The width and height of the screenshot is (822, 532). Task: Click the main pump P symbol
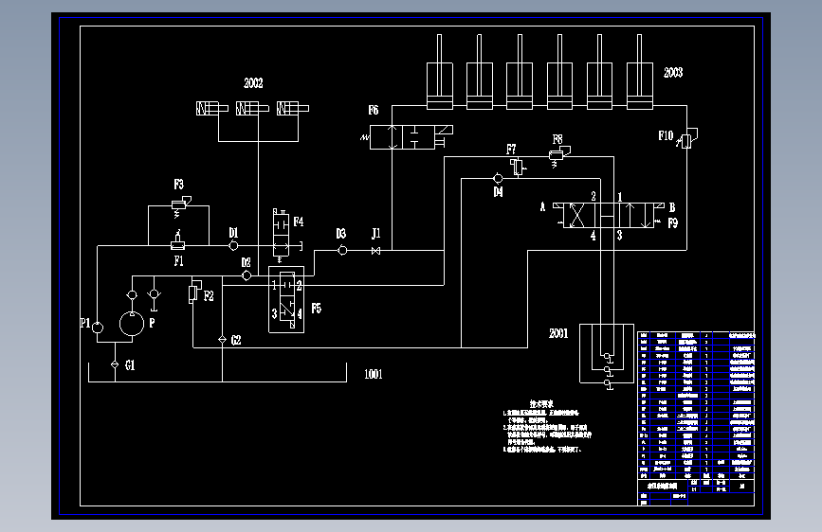[x=132, y=324]
